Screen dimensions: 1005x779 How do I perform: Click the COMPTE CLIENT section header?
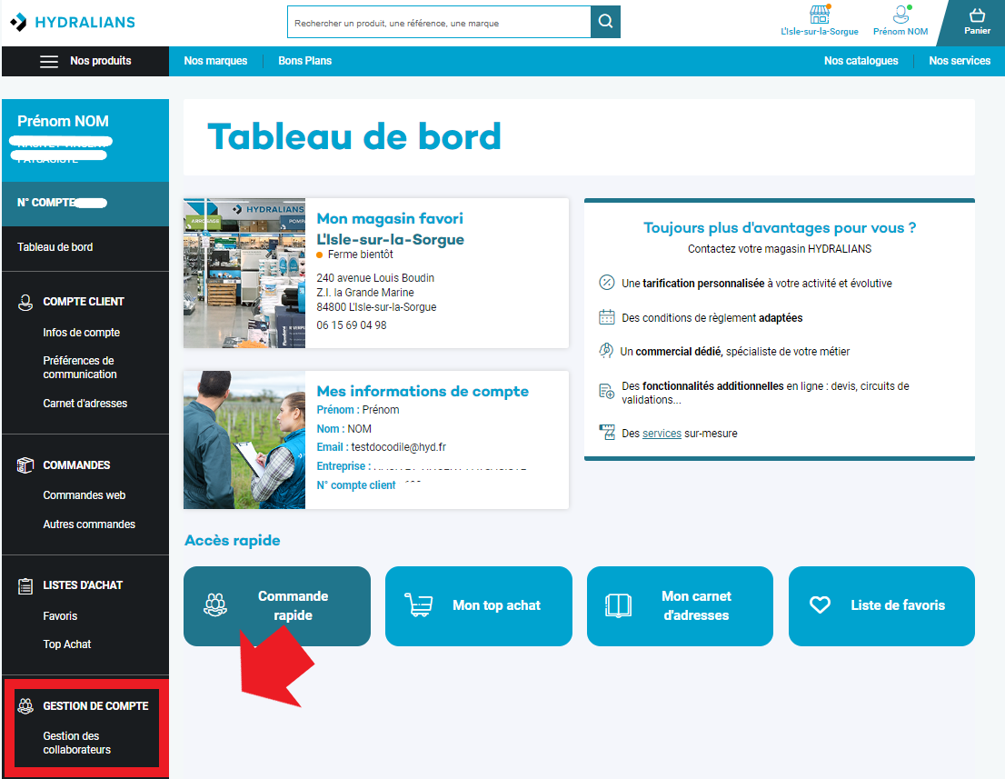84,302
